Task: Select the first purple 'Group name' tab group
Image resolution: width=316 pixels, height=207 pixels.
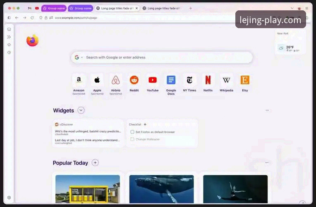Action: coord(54,8)
